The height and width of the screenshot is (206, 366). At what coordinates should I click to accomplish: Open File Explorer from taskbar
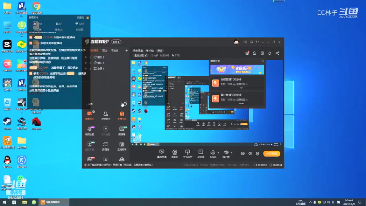[x=24, y=202]
